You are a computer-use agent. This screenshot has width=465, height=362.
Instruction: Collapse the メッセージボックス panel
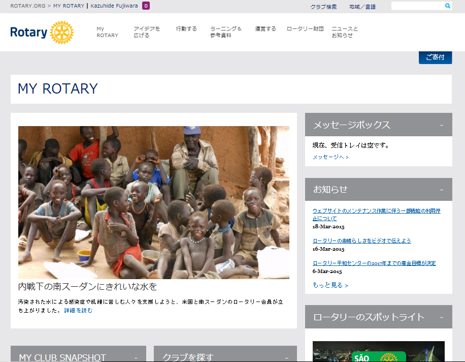coord(442,125)
